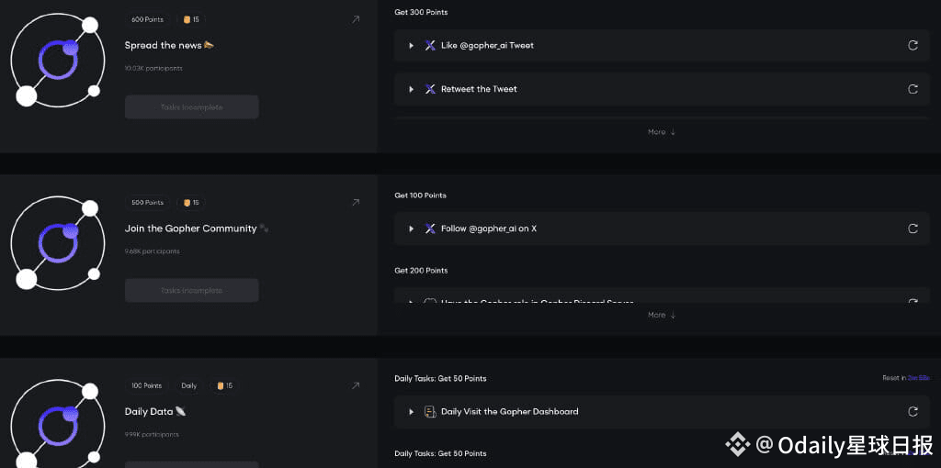Show more tasks under Join the Gopher Community
This screenshot has height=468, width=941.
[x=661, y=315]
